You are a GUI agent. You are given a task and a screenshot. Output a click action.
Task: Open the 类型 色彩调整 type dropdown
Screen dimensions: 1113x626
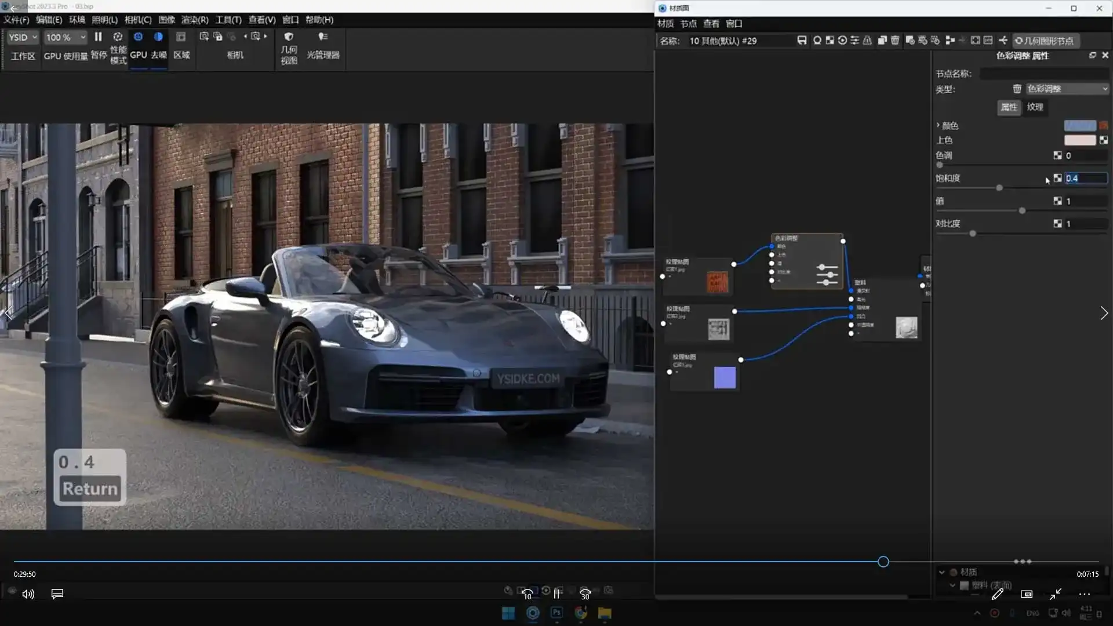pos(1067,89)
